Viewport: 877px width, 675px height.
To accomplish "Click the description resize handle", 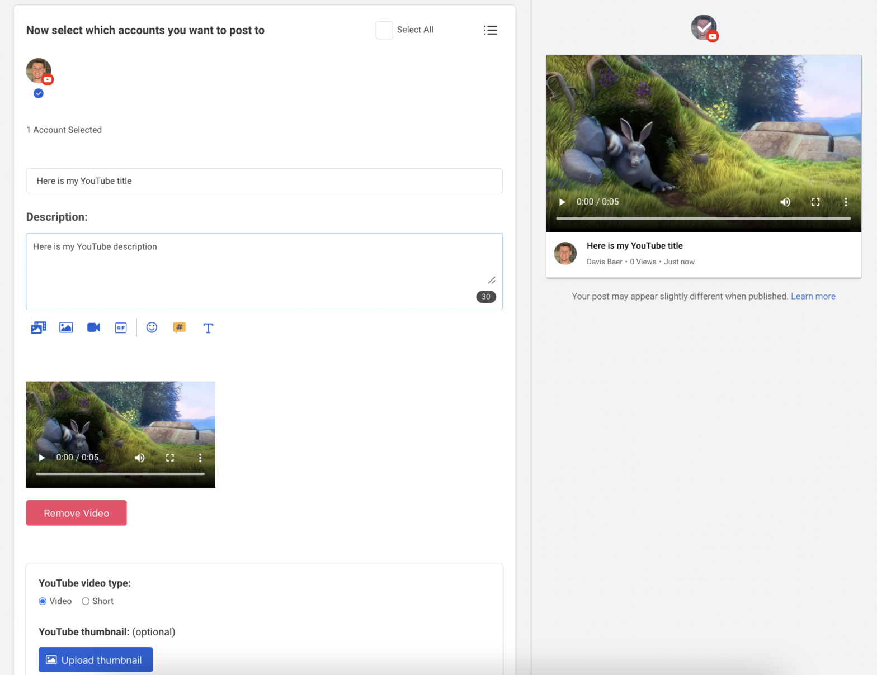I will 492,280.
